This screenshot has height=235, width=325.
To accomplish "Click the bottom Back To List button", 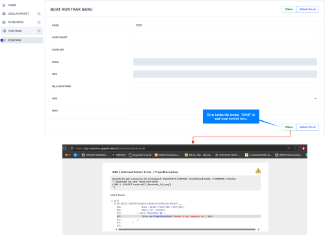I will (307, 127).
